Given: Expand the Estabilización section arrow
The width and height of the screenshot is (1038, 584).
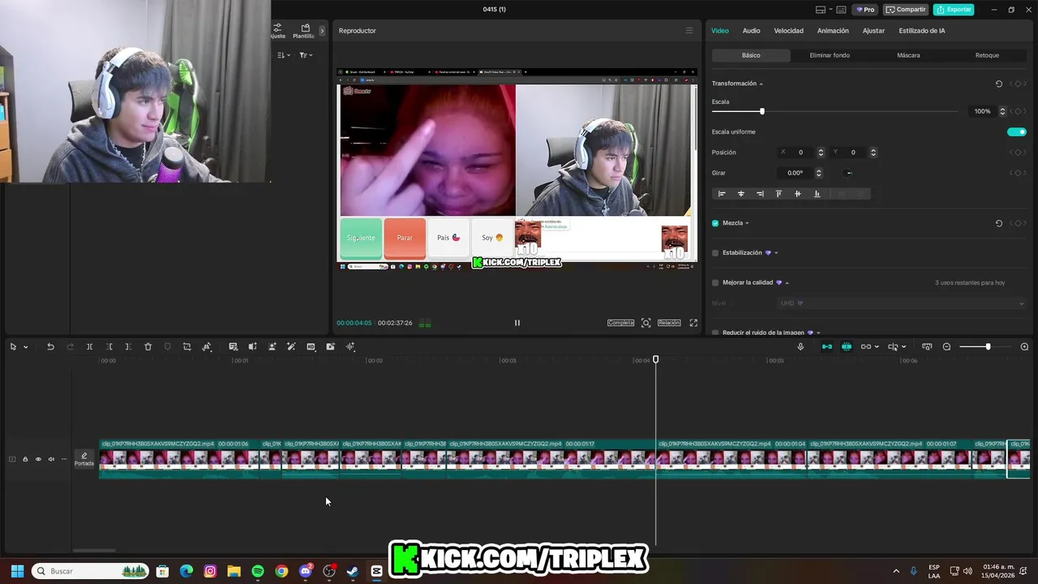Looking at the screenshot, I should click(776, 253).
